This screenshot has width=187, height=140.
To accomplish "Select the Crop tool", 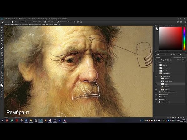I will [2, 40].
